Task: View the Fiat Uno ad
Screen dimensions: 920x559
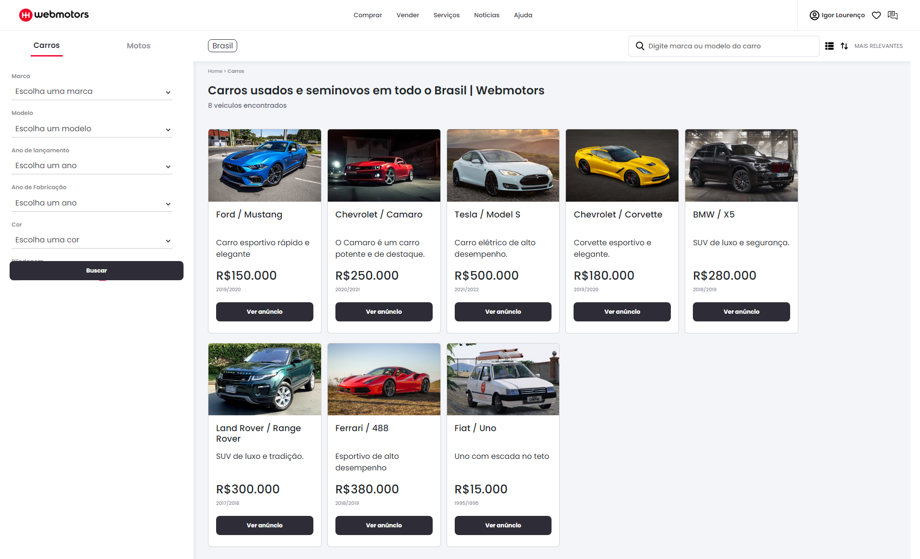Action: [x=503, y=525]
